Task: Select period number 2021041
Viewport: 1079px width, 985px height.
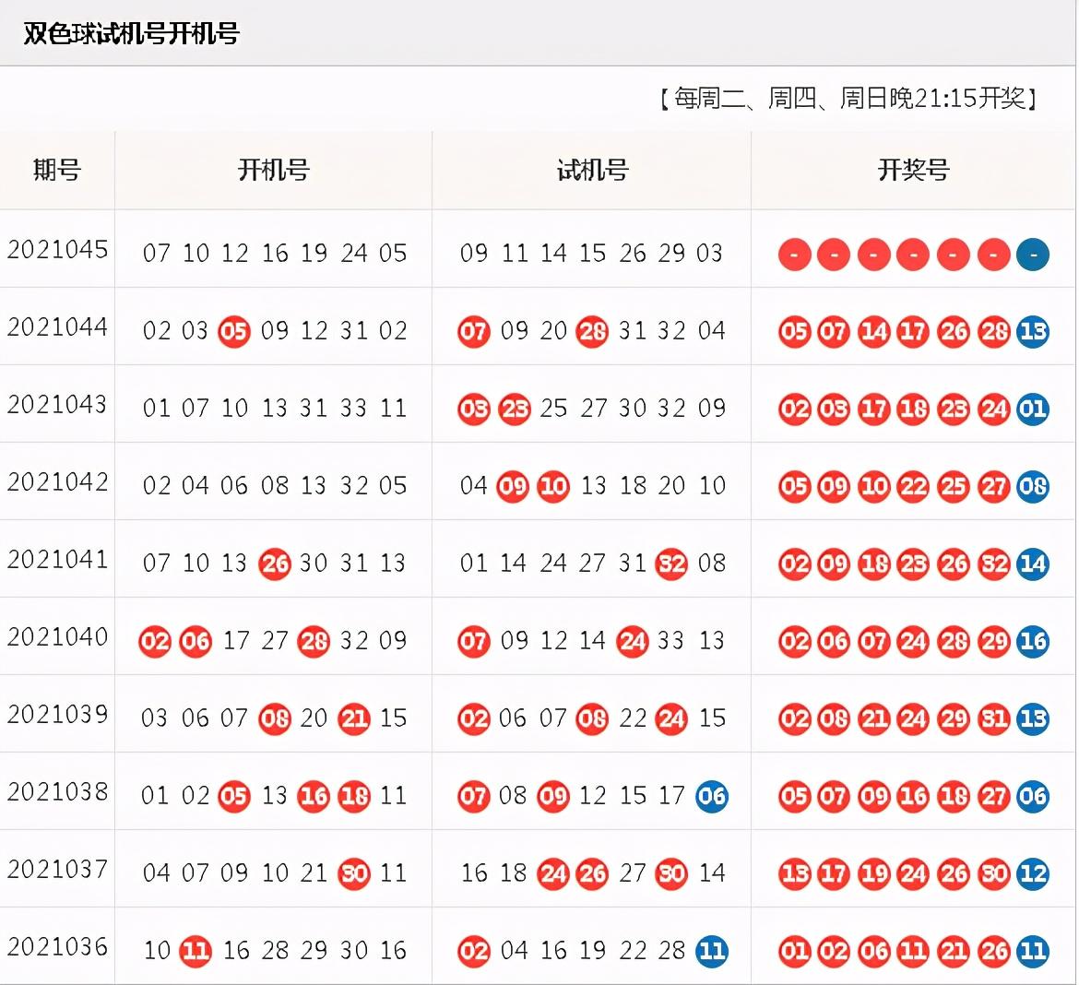Action: [58, 559]
